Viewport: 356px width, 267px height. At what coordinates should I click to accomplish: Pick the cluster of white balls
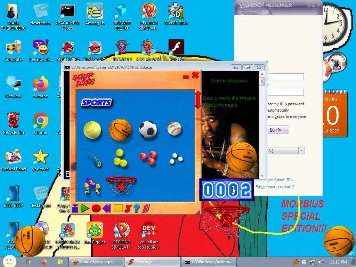176,158
